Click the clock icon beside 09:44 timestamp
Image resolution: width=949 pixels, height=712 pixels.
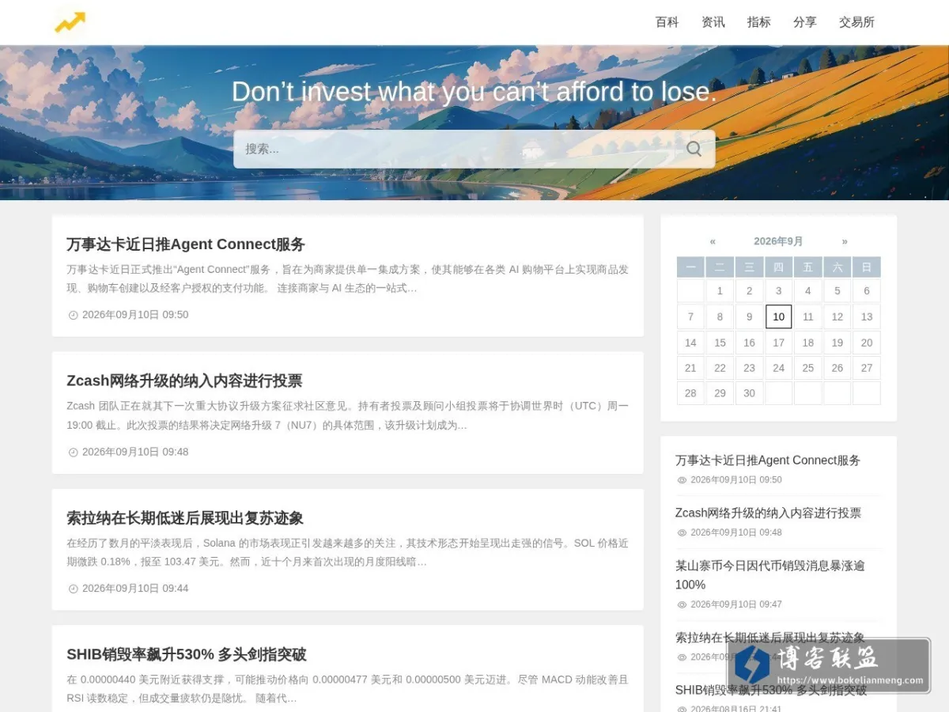click(x=74, y=589)
